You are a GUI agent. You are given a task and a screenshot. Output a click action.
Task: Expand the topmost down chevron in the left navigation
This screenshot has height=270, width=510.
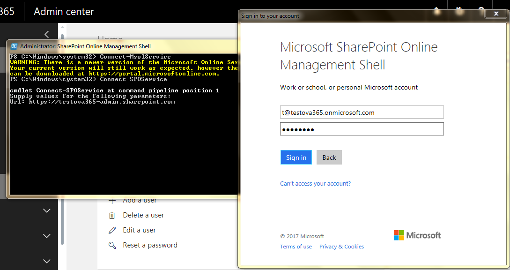[47, 211]
